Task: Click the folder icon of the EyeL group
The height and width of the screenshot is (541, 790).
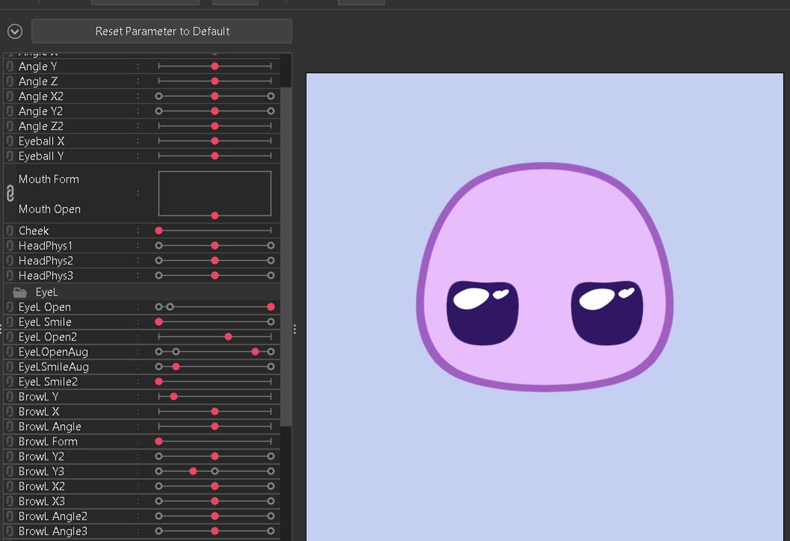Action: [x=20, y=292]
